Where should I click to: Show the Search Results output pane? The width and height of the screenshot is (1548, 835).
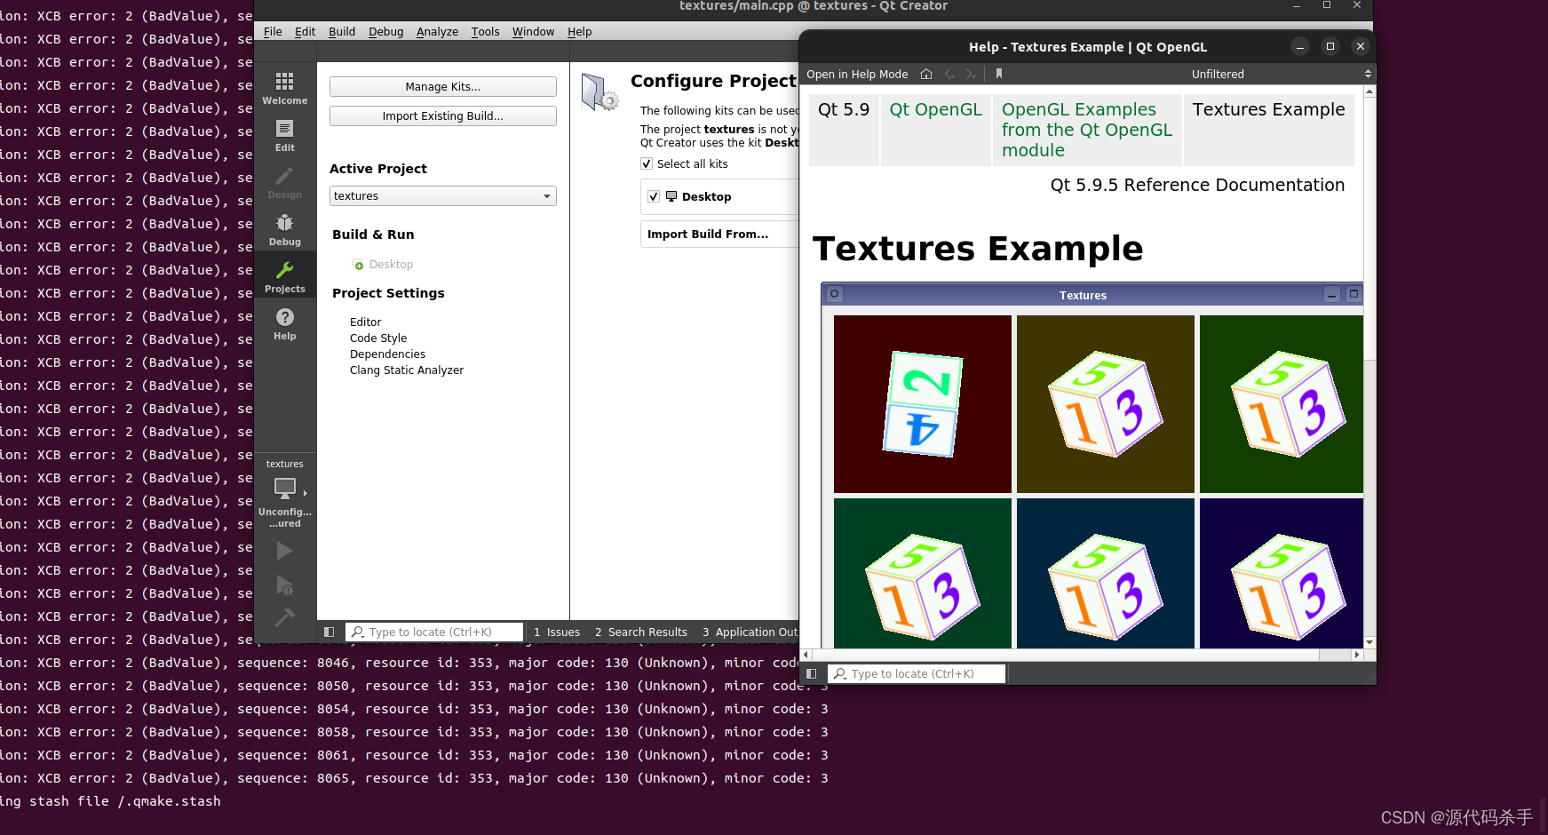tap(641, 632)
